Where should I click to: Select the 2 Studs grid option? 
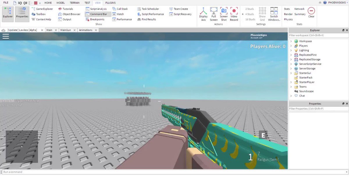coord(249,9)
